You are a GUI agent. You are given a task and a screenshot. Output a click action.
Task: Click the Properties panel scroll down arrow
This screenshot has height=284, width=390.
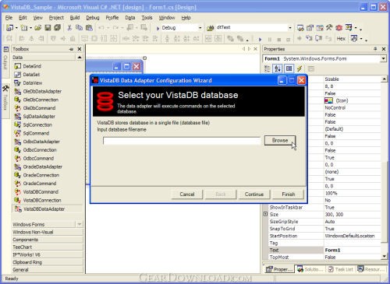pyautogui.click(x=384, y=256)
